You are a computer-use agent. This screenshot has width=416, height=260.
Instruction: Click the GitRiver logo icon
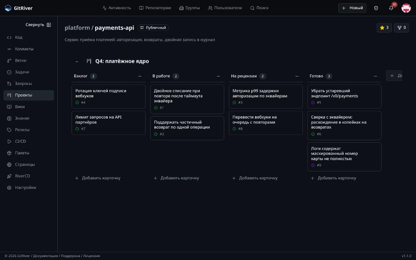[x=8, y=8]
